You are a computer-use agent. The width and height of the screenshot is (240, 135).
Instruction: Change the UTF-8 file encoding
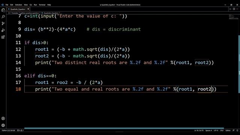point(216,130)
